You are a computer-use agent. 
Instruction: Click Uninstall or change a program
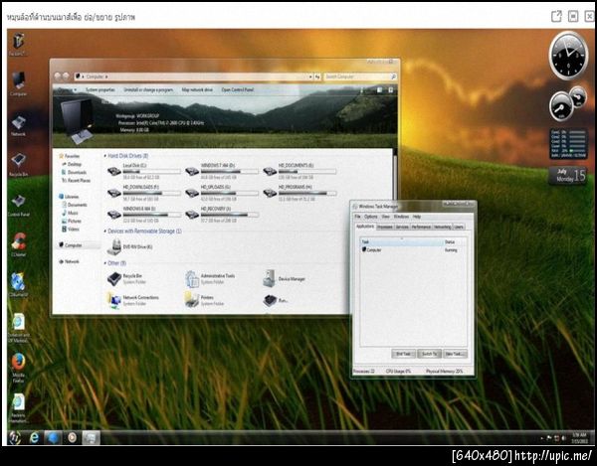click(148, 90)
